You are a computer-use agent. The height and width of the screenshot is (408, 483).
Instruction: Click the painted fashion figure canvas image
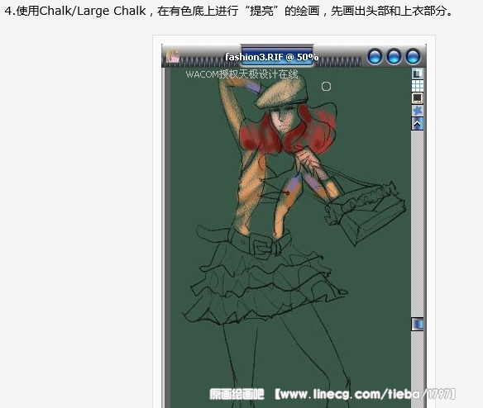[x=291, y=238]
